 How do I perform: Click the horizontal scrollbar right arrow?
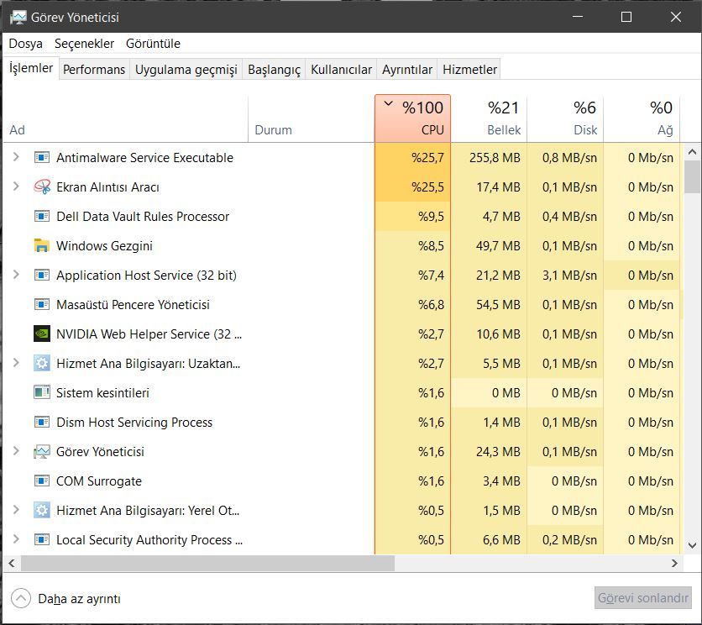coord(674,563)
